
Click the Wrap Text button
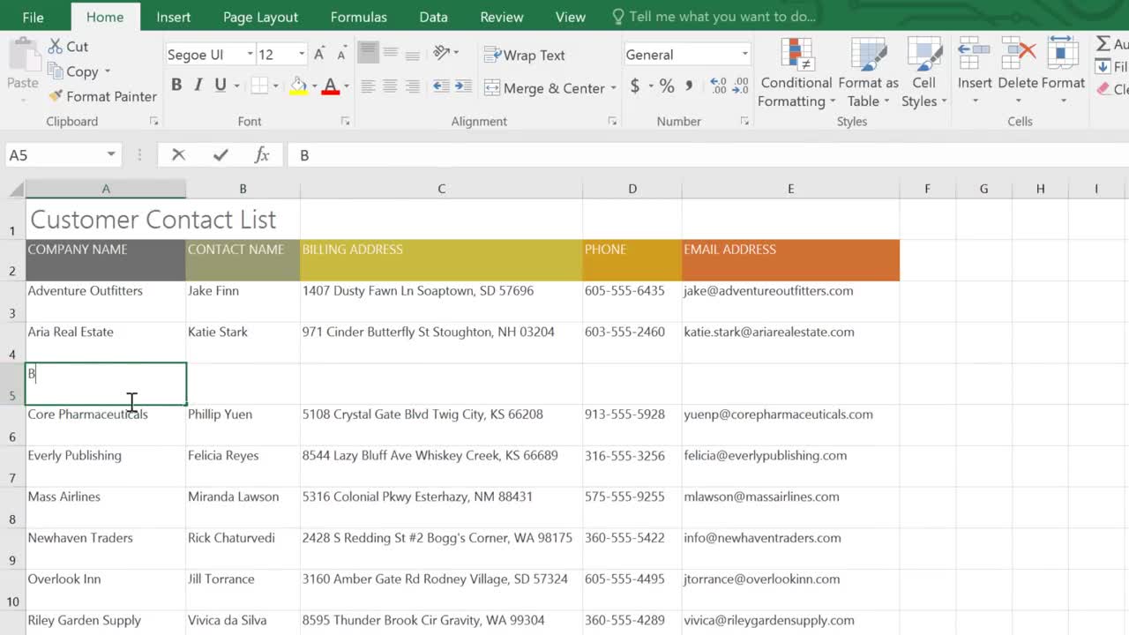pos(524,55)
